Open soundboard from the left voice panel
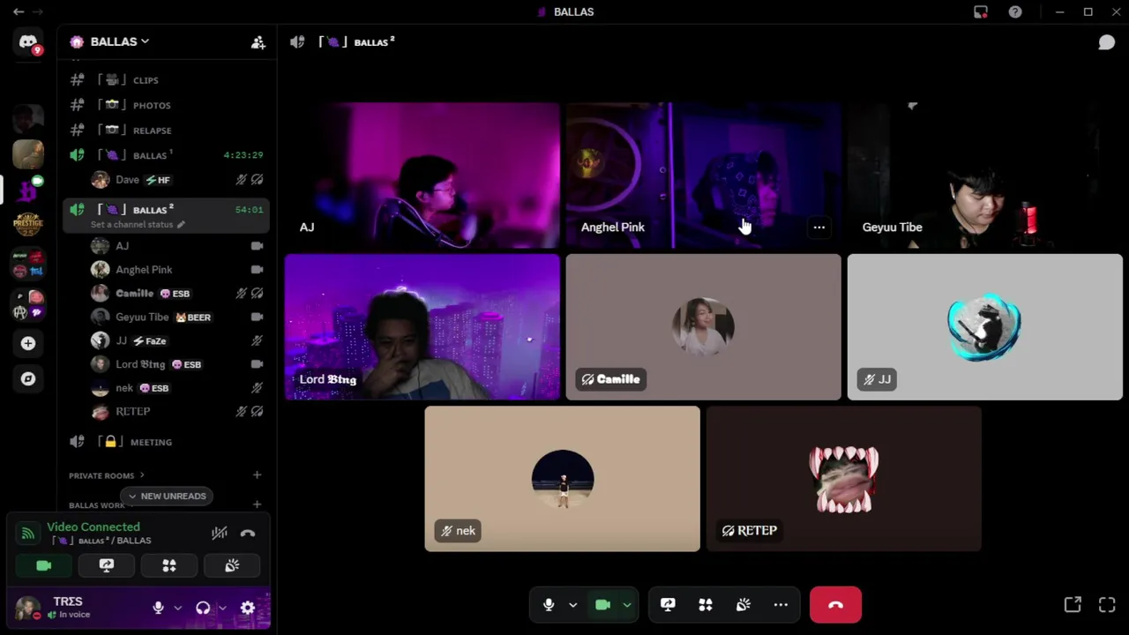The width and height of the screenshot is (1129, 635). coord(232,565)
